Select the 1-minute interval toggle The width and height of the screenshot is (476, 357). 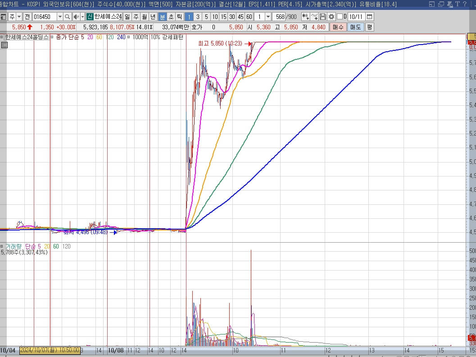(189, 16)
